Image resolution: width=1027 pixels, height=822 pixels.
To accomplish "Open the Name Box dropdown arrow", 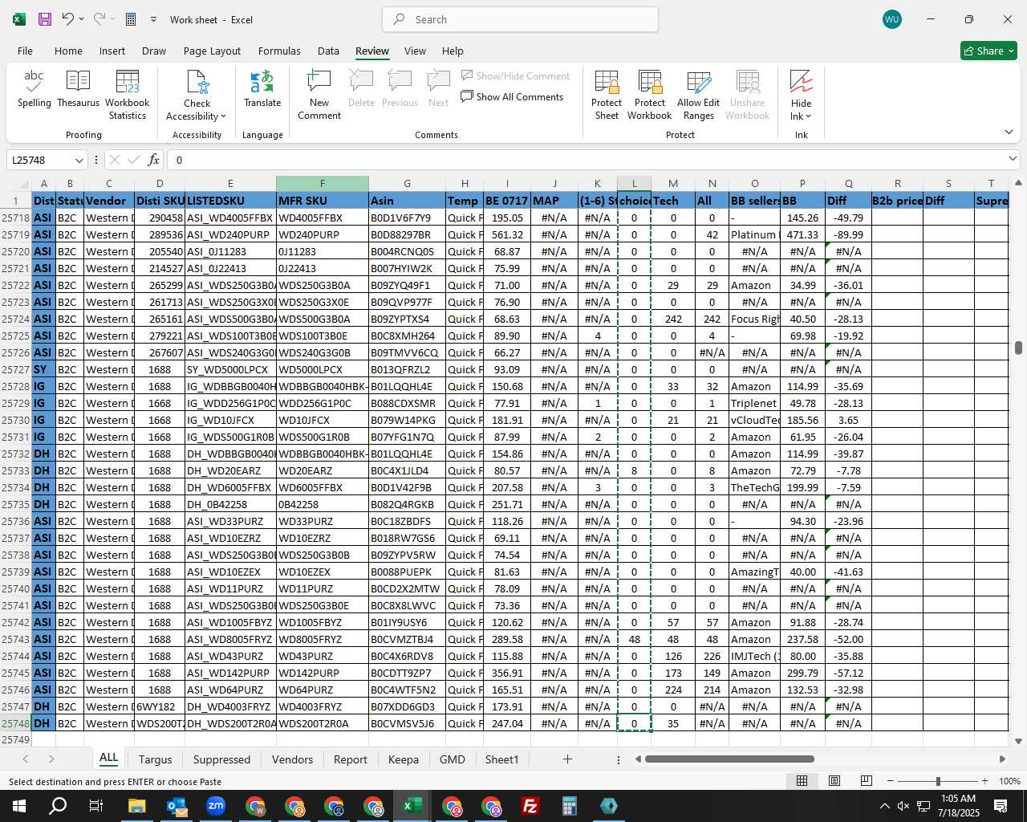I will point(79,160).
